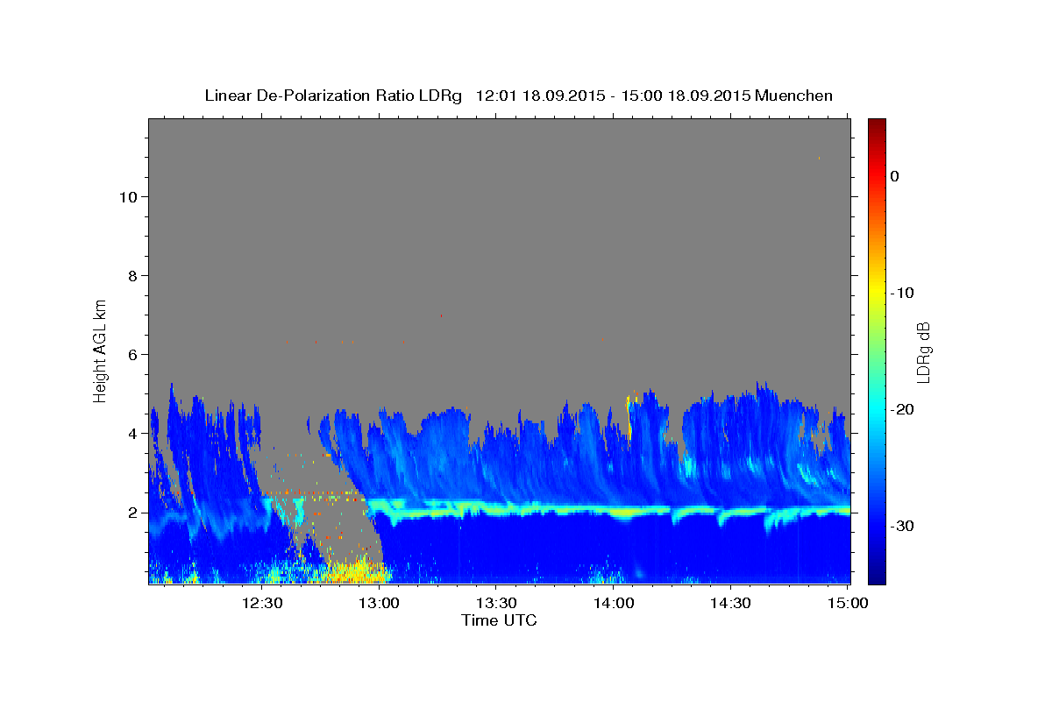Image resolution: width=1052 pixels, height=701 pixels.
Task: Click the '12:30' time tick label
Action: click(x=261, y=603)
